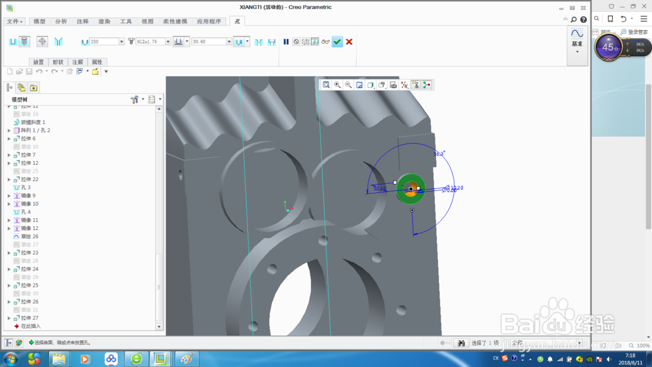652x367 pixels.
Task: Expand the 镜像 9 tree node
Action: point(9,196)
